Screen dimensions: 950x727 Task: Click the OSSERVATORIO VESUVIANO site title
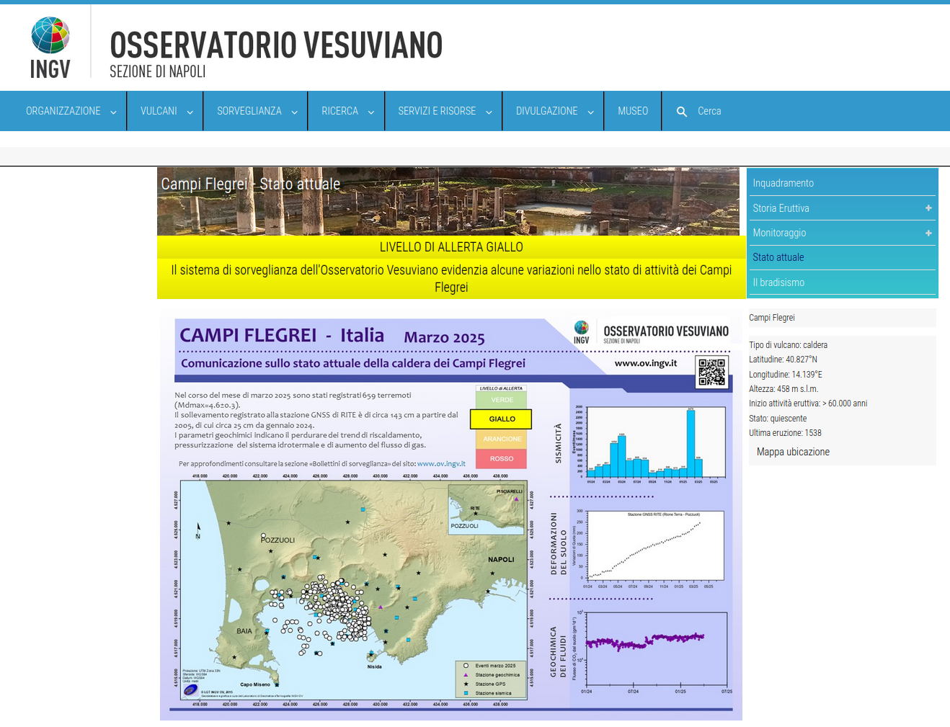pos(276,45)
